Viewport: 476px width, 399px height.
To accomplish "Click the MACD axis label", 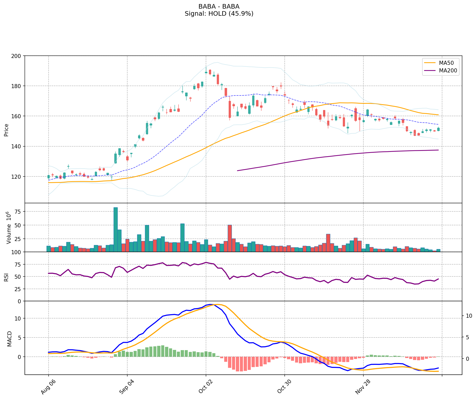I will pyautogui.click(x=9, y=338).
